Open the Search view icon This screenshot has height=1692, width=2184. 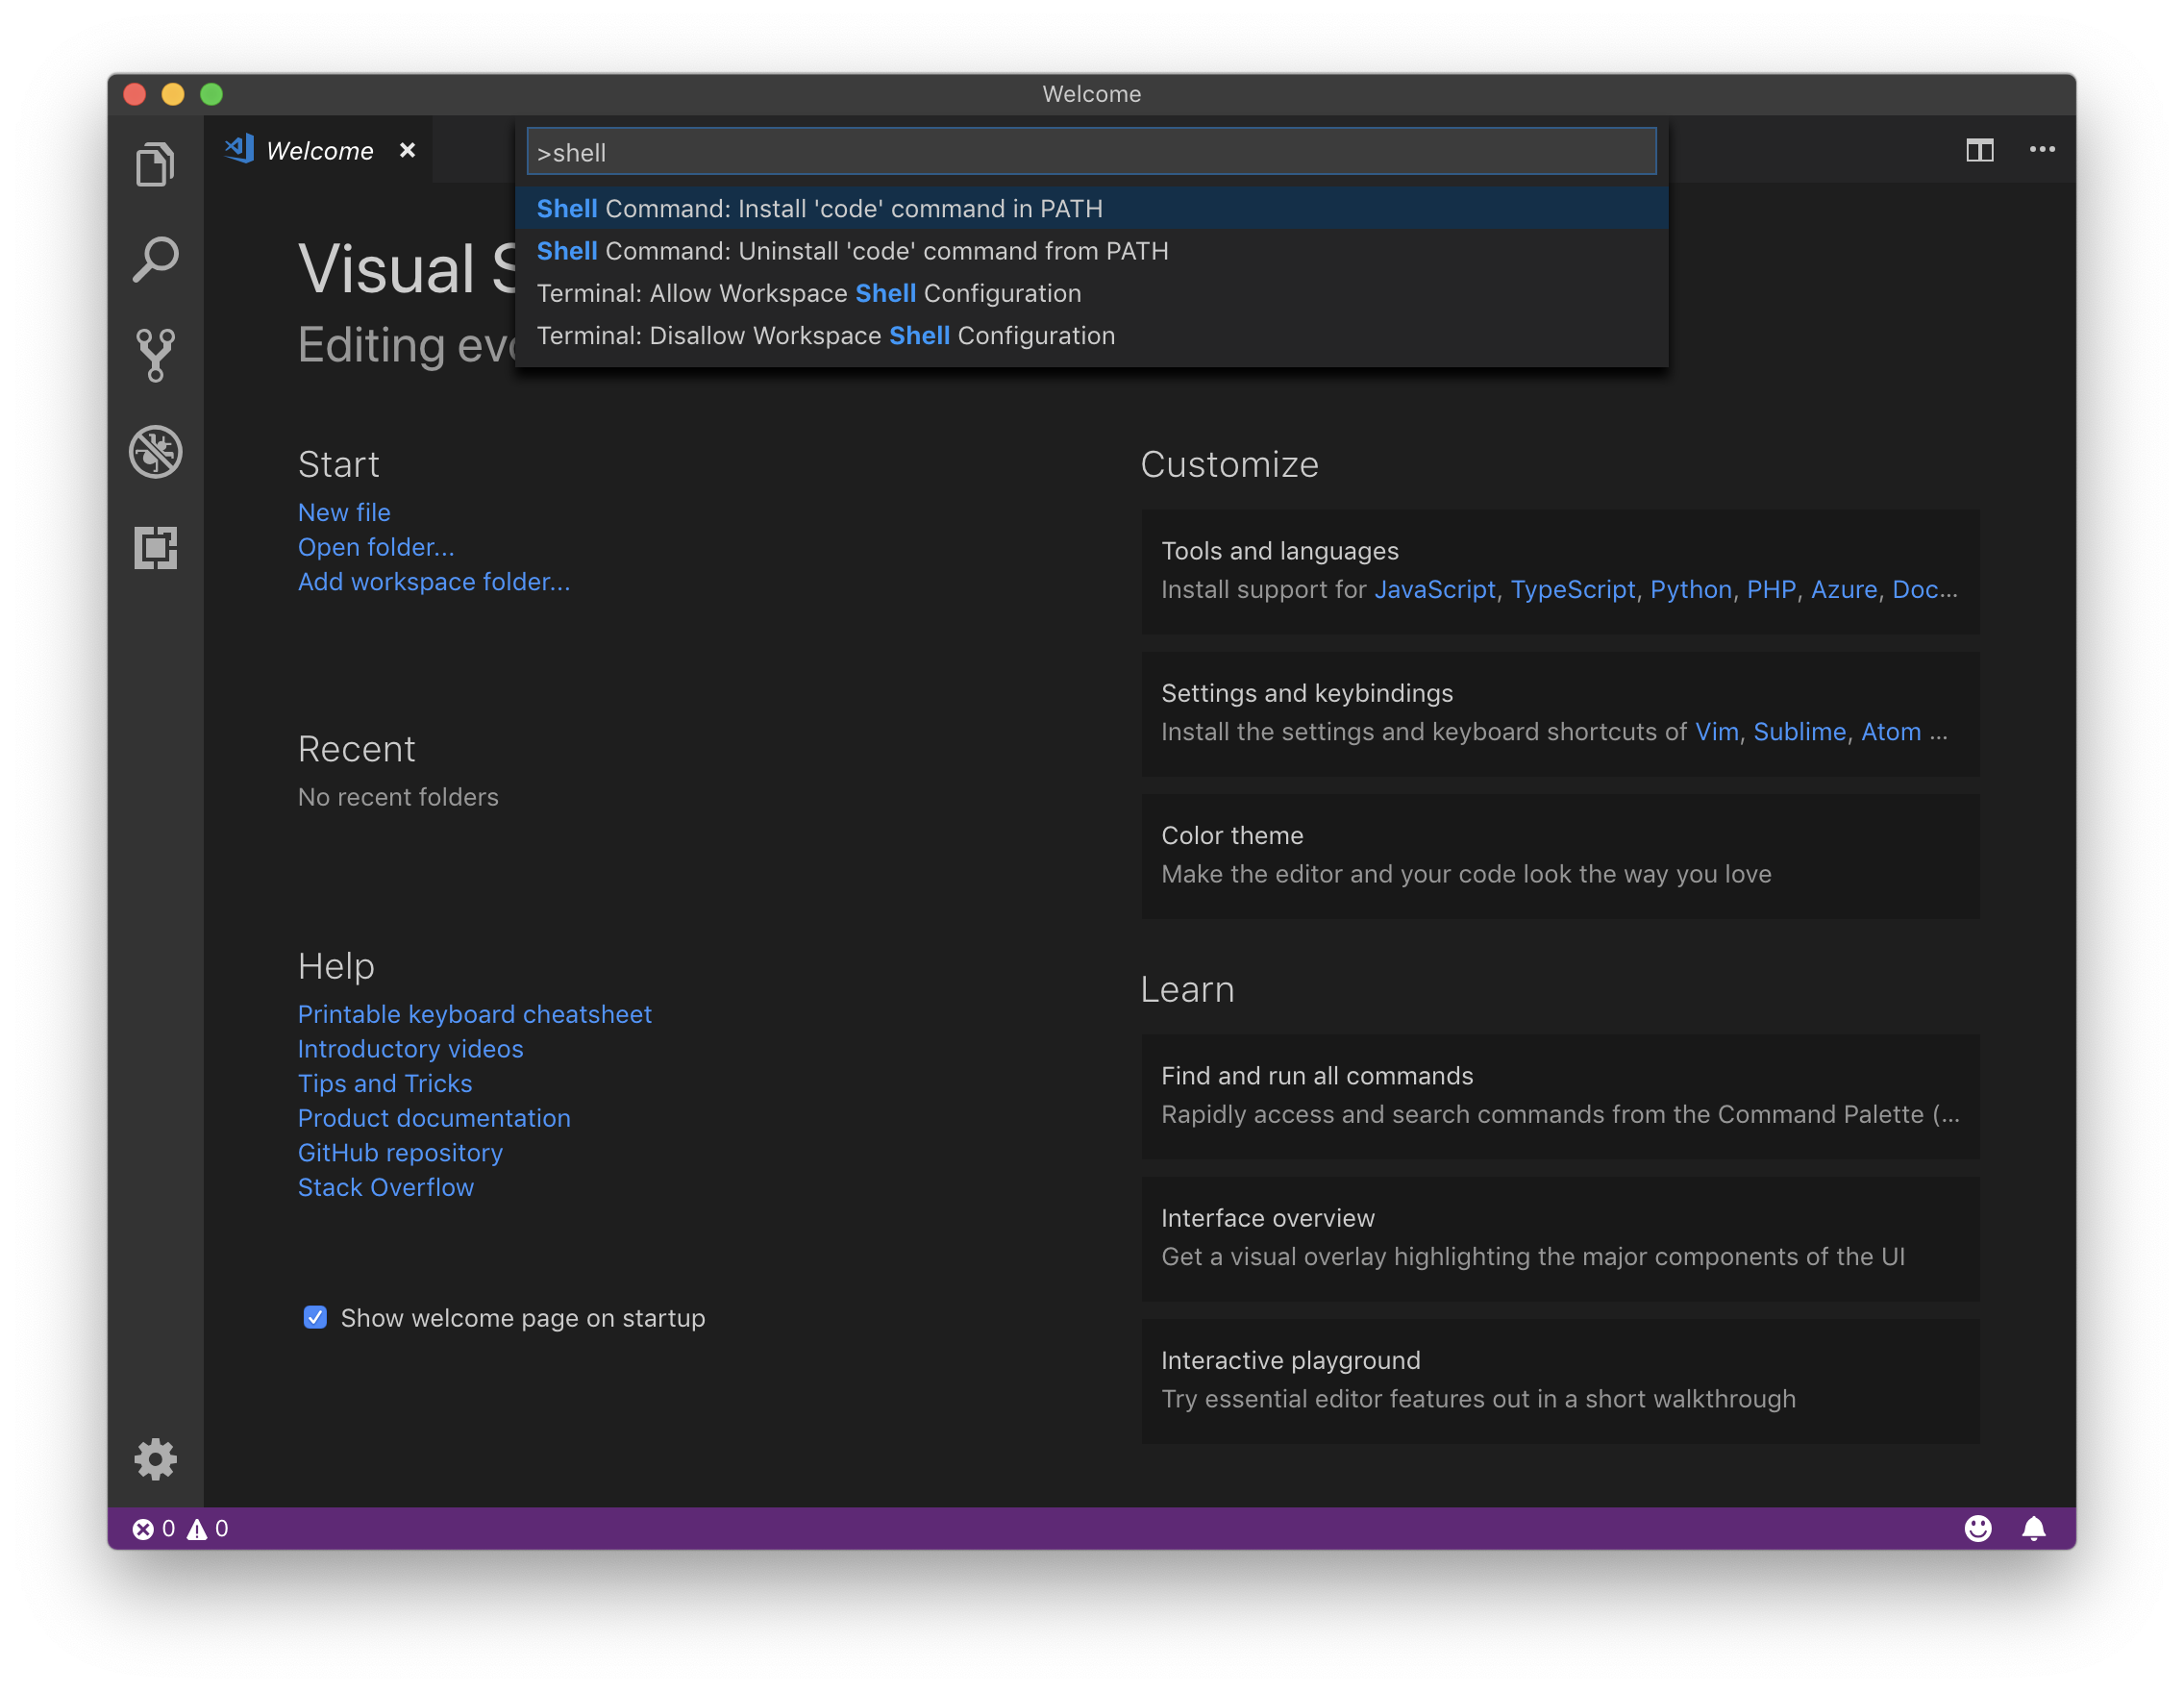155,260
